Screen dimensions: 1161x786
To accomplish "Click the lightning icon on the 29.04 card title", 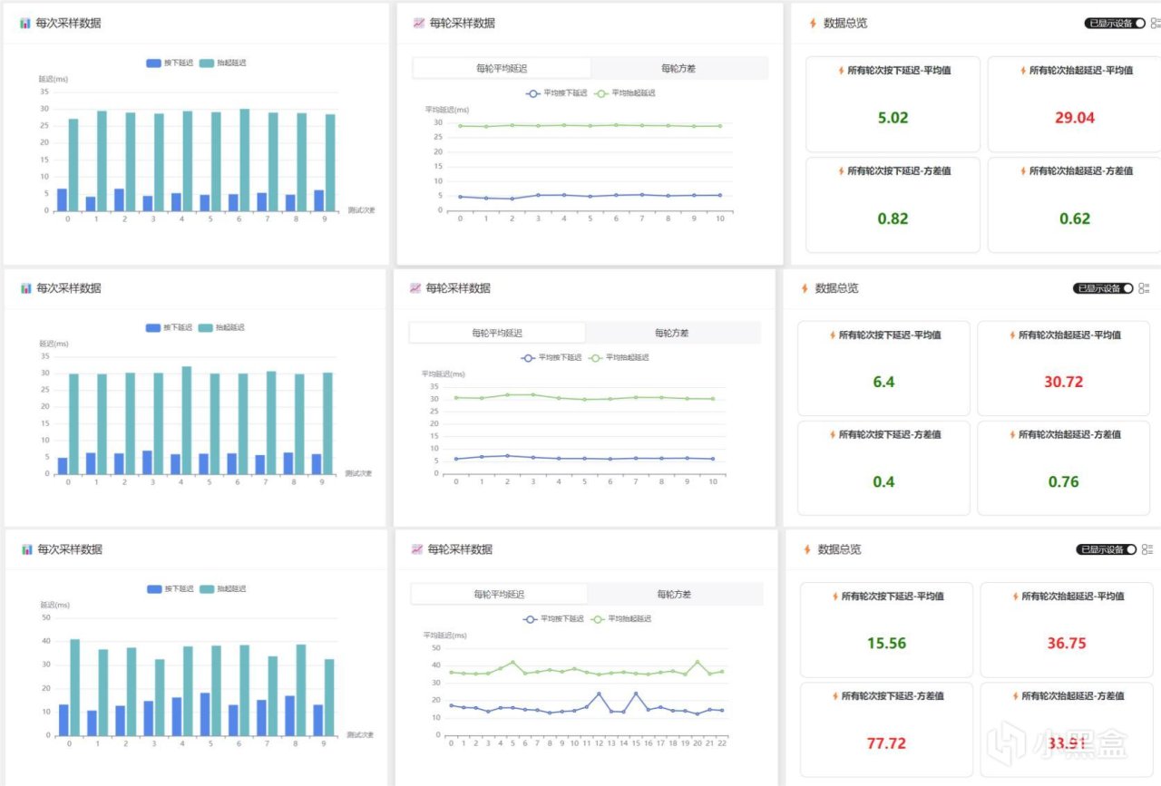I will 1023,71.
